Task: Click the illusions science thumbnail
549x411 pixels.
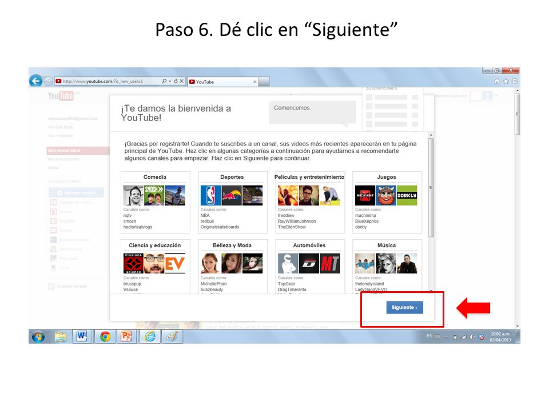Action: 133,264
